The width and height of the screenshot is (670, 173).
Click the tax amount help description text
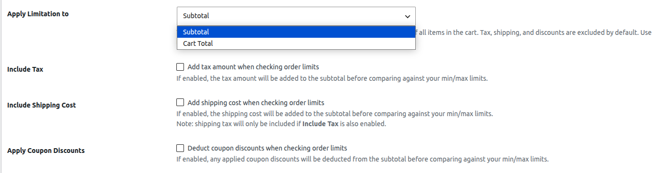pyautogui.click(x=332, y=78)
